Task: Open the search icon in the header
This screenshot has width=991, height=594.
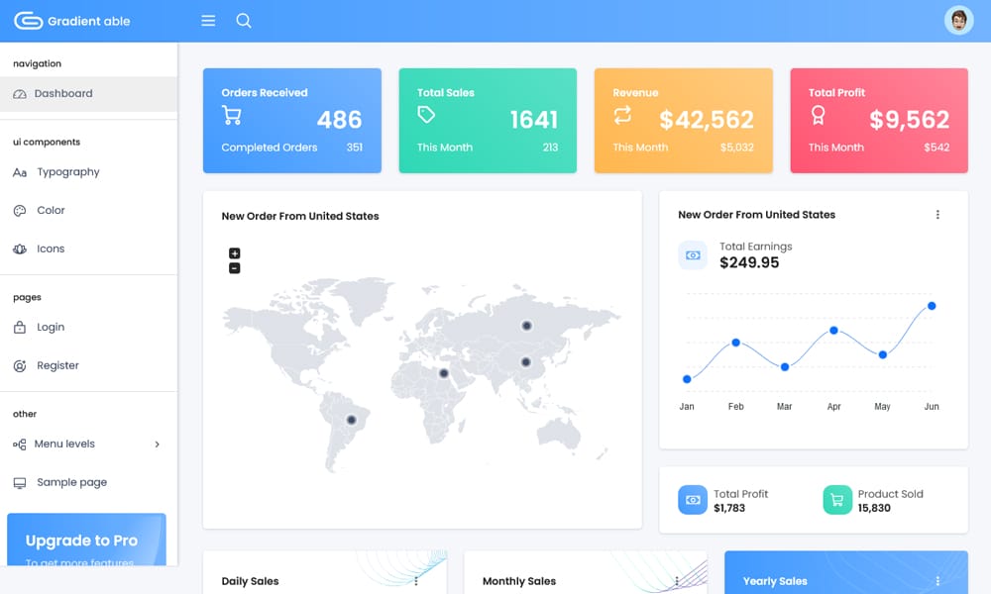Action: pos(244,19)
